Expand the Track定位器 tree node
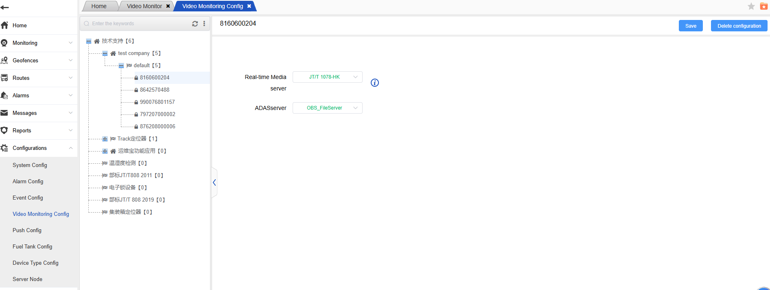 pos(105,139)
